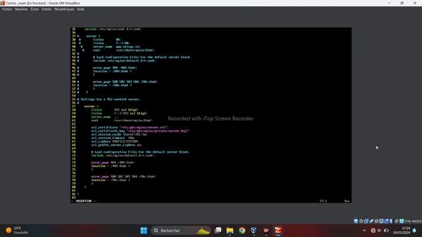This screenshot has width=422, height=237.
Task: Click the ssl_prefer_server_ciphers line
Action: 116,145
